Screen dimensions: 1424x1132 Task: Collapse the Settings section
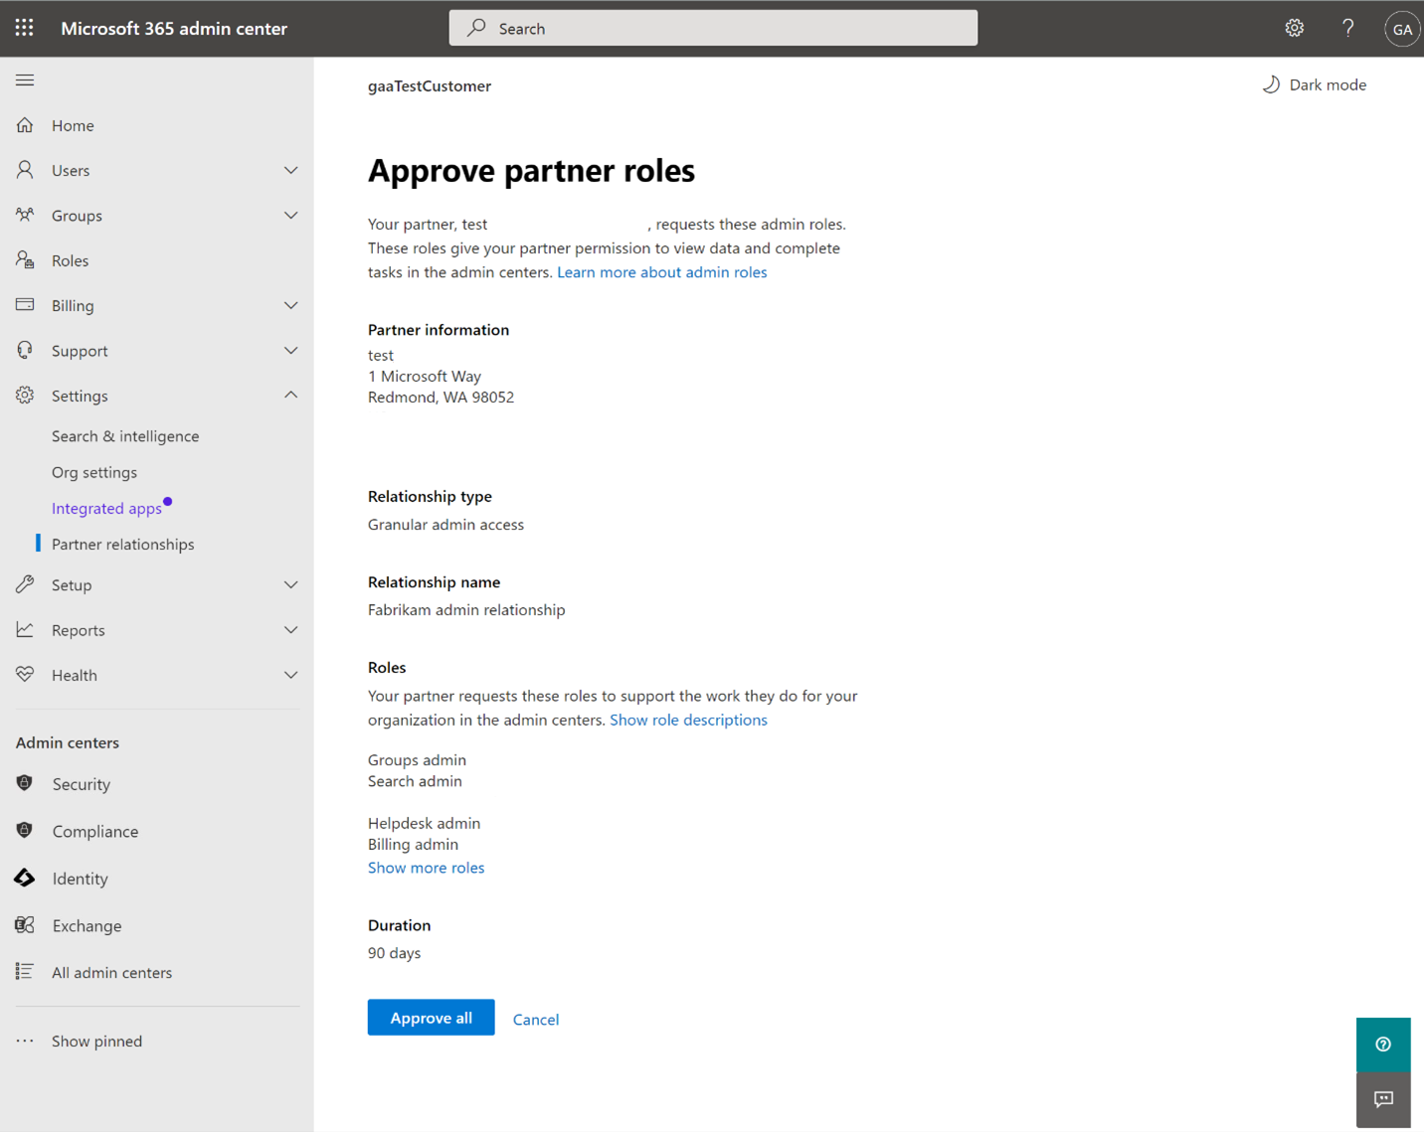(290, 395)
